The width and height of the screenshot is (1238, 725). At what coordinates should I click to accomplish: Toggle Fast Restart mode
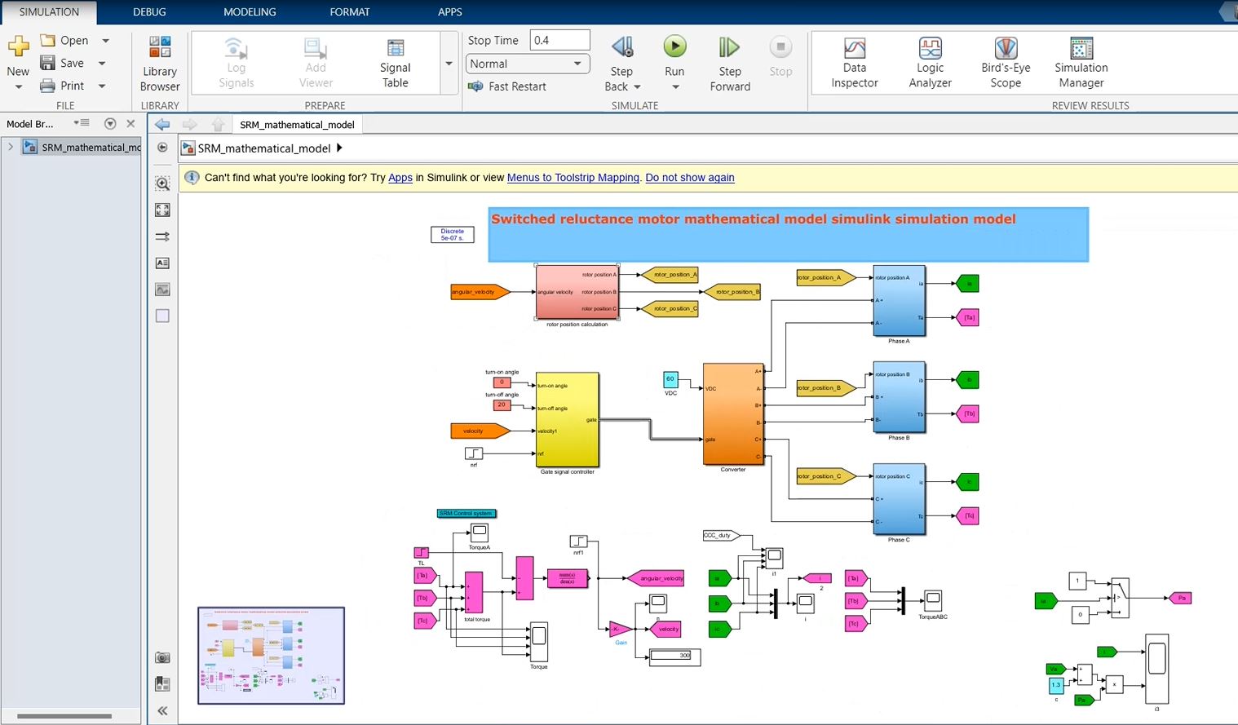(x=507, y=86)
